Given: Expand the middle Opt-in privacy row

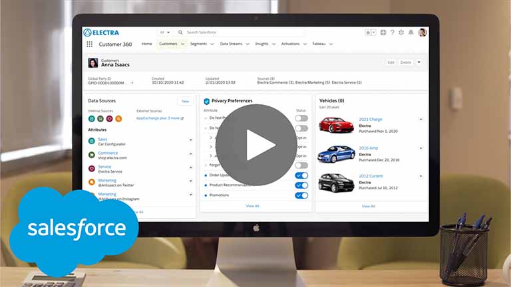Looking at the screenshot, I should (211, 147).
